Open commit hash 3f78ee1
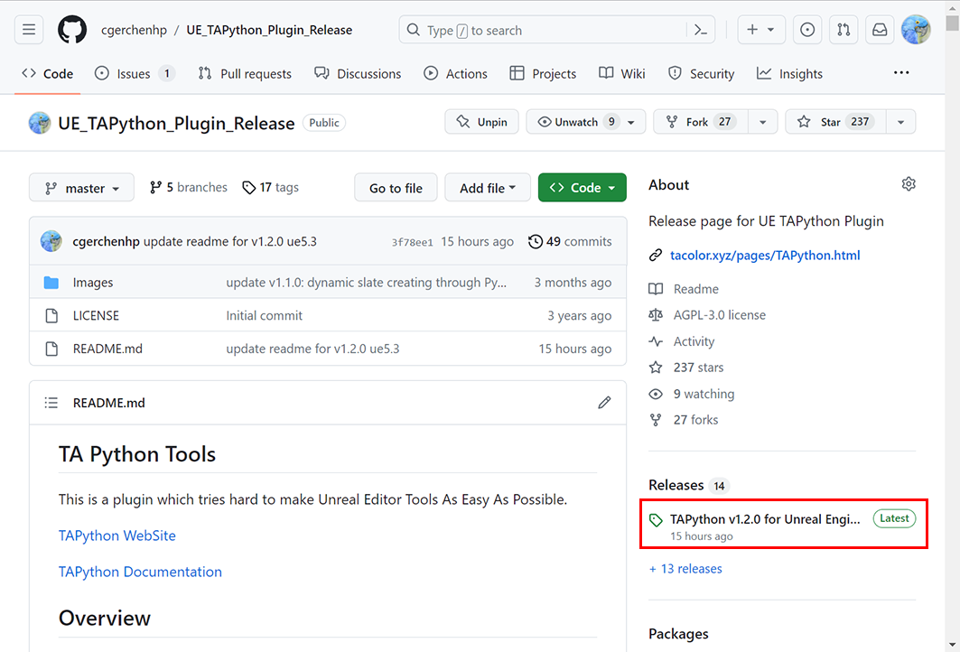This screenshot has height=652, width=960. (x=412, y=242)
